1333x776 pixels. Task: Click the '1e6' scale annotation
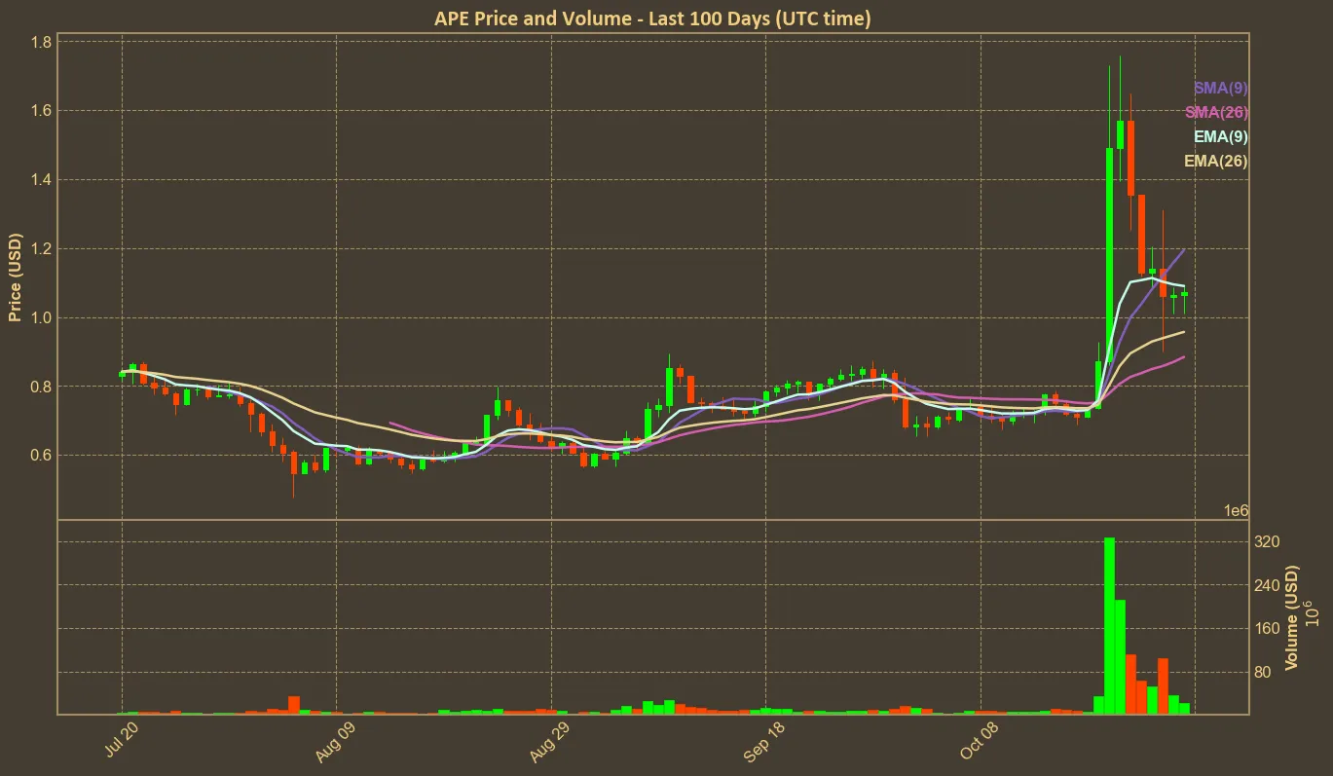(1236, 511)
